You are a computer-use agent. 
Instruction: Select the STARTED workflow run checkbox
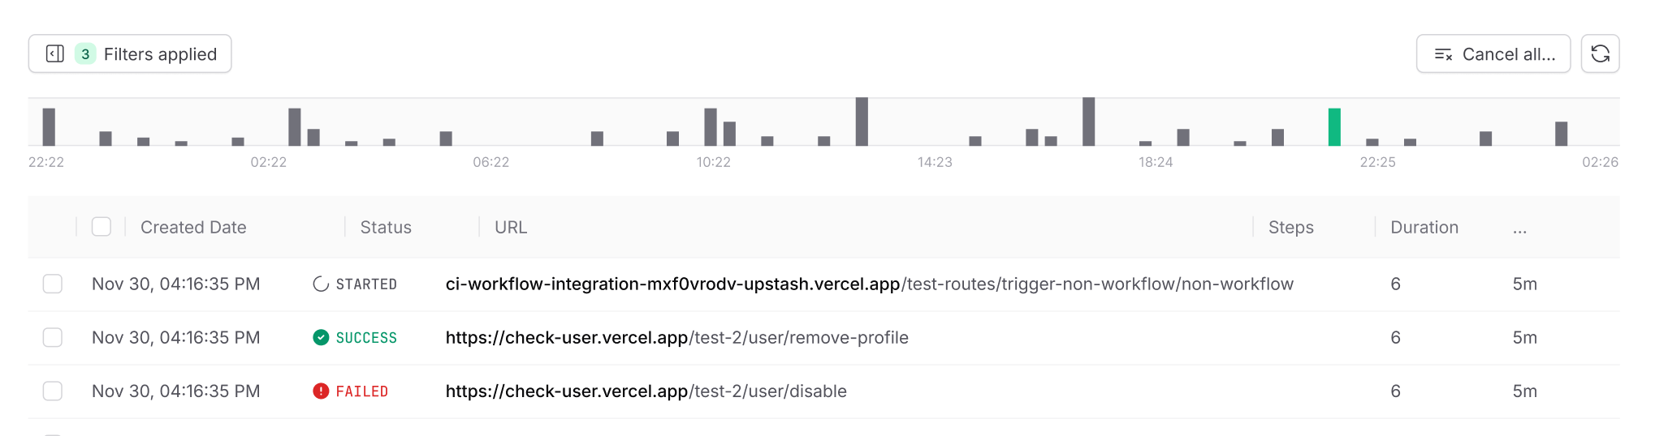pyautogui.click(x=53, y=284)
